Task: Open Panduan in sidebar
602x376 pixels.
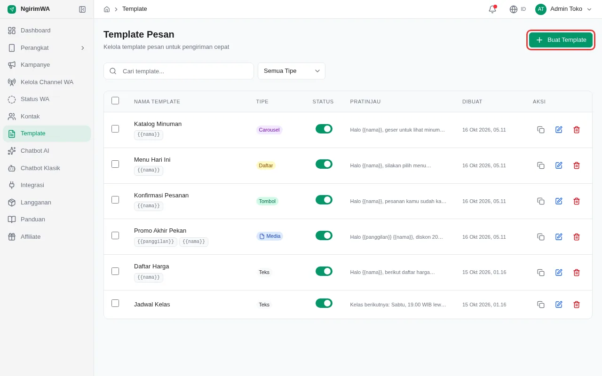Action: 47,219
